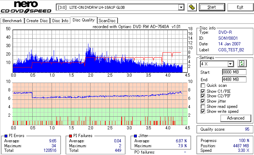The height and width of the screenshot is (155, 254).
Task: Uncheck Show C2/PIF
Action: coord(203,96)
